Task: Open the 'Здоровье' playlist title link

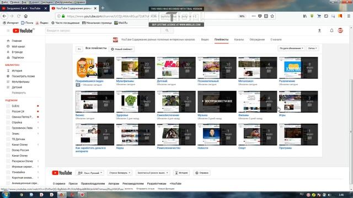Action: click(122, 115)
